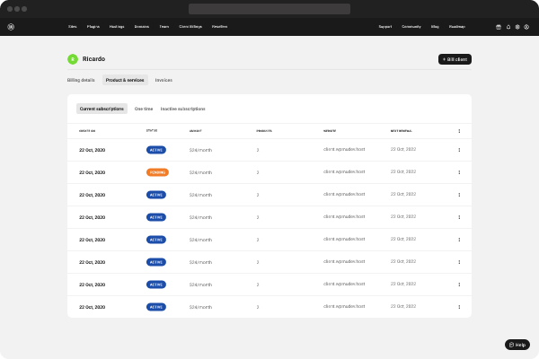Select the Inactive subscriptions filter
This screenshot has width=539, height=359.
tap(182, 109)
